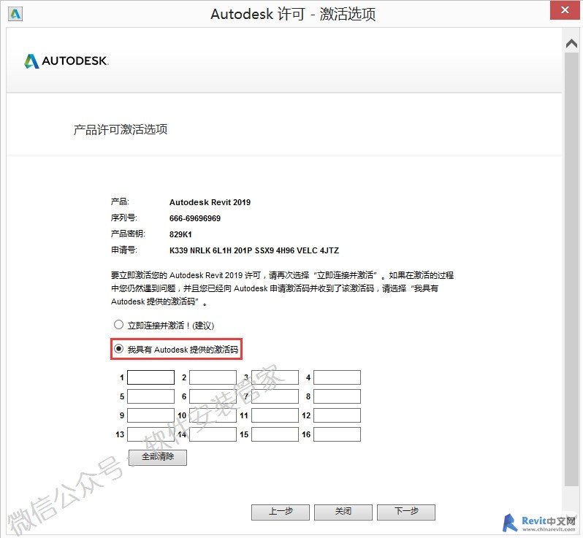
Task: Click activation code field 16
Action: pyautogui.click(x=337, y=434)
